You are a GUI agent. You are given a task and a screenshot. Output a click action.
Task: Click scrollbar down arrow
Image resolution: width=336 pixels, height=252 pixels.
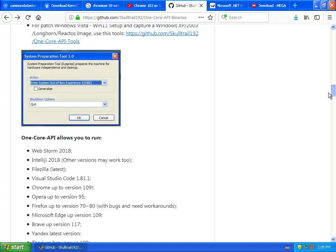pyautogui.click(x=333, y=239)
